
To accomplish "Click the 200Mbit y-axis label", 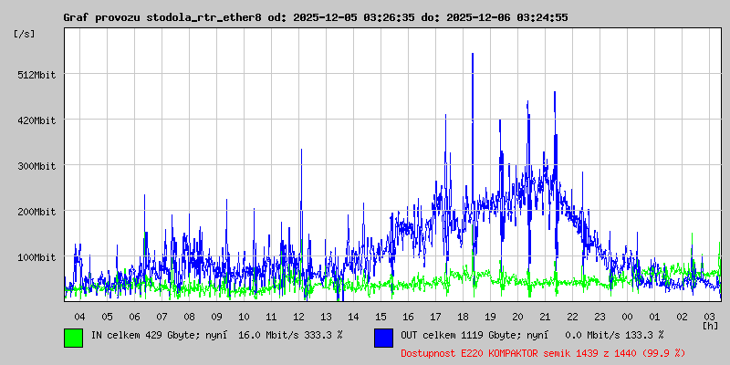I will pos(36,212).
